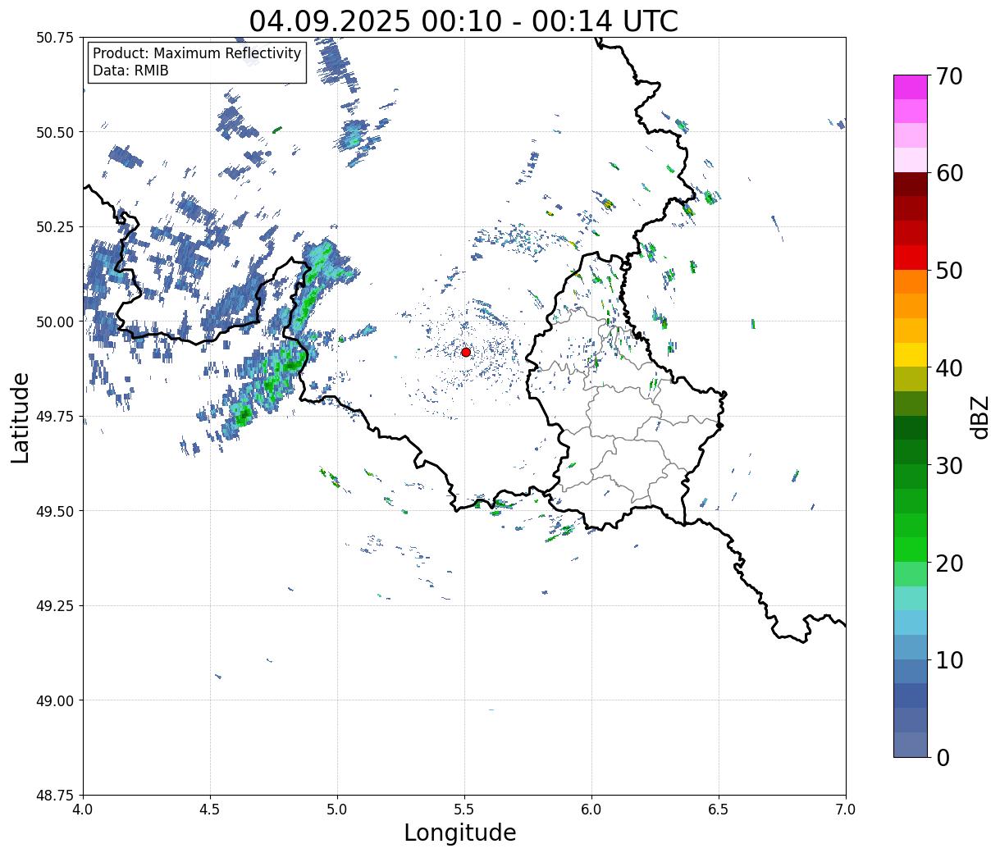Click the 'Latitude' axis label
The image size is (1000, 853).
[21, 417]
